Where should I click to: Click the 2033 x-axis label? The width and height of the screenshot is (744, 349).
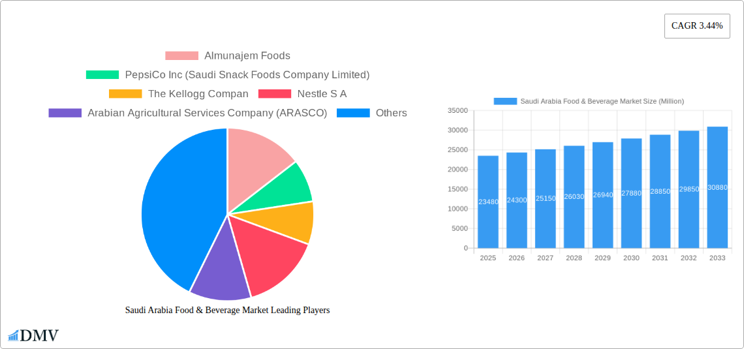[x=717, y=258]
